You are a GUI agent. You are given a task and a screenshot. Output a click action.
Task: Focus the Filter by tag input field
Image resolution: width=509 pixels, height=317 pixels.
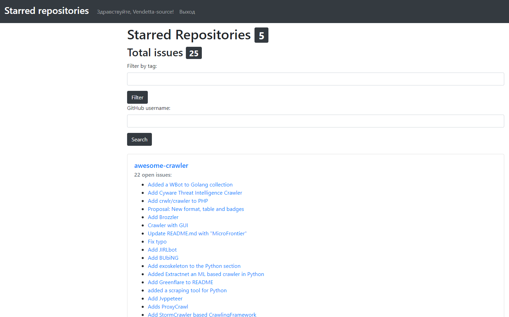[x=315, y=79]
